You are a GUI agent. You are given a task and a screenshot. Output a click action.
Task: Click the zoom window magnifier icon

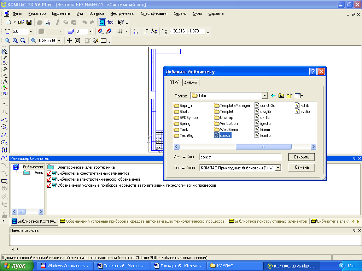(x=7, y=41)
